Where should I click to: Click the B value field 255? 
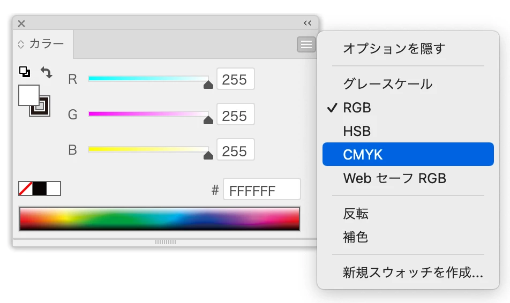[236, 150]
